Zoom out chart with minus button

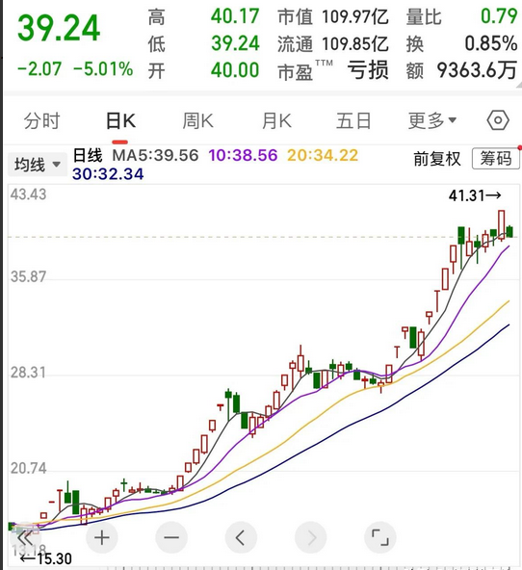coord(171,537)
